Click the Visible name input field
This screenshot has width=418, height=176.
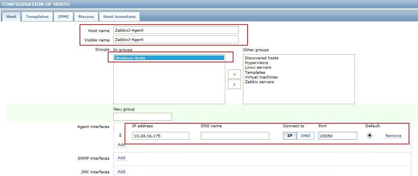pos(176,39)
